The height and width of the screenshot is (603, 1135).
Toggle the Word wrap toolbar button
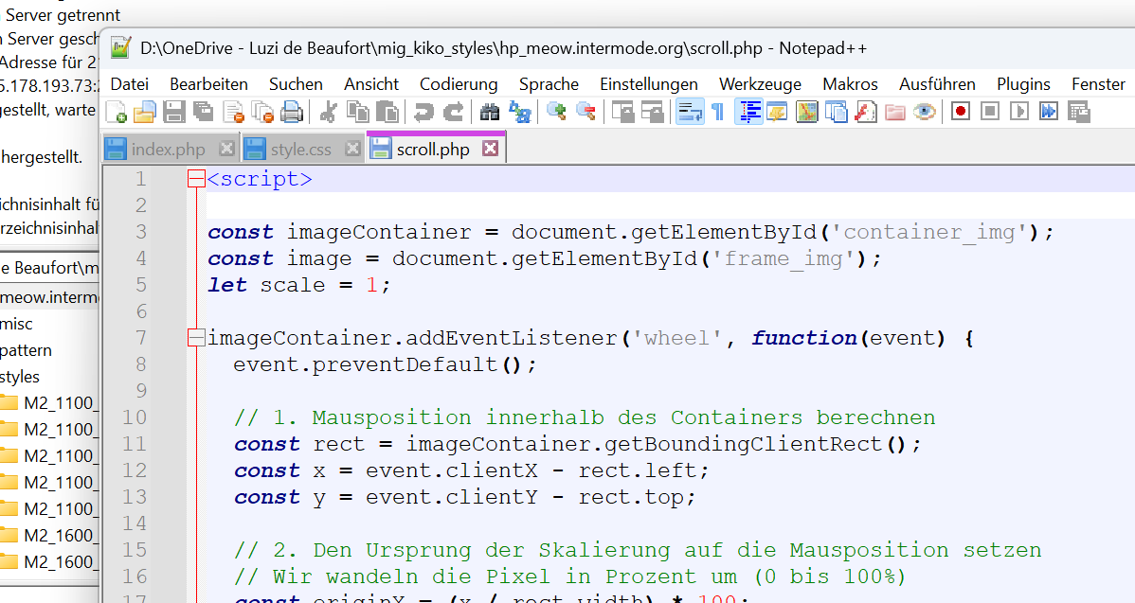coord(689,112)
